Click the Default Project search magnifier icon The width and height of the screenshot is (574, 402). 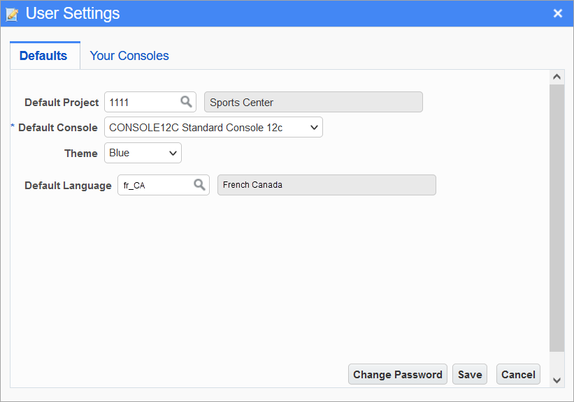187,102
